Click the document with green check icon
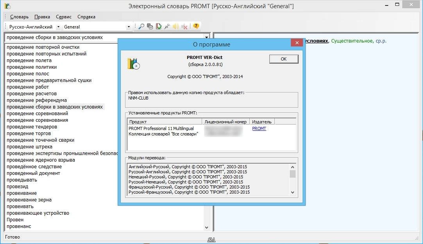The image size is (423, 244). point(159,27)
